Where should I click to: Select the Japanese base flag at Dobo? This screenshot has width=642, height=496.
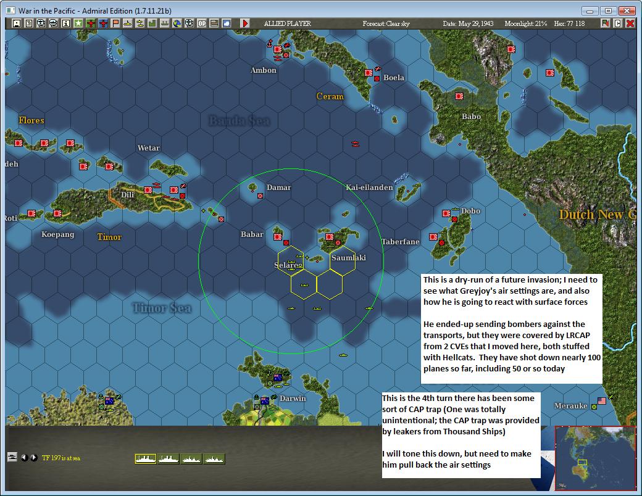tap(446, 213)
